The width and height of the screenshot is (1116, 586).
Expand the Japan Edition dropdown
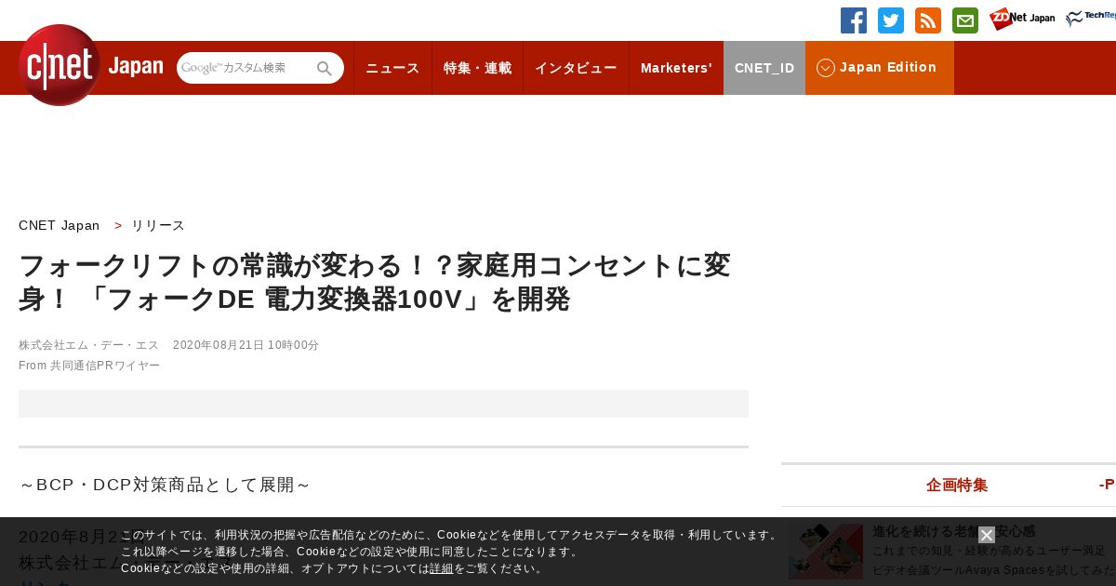(880, 68)
